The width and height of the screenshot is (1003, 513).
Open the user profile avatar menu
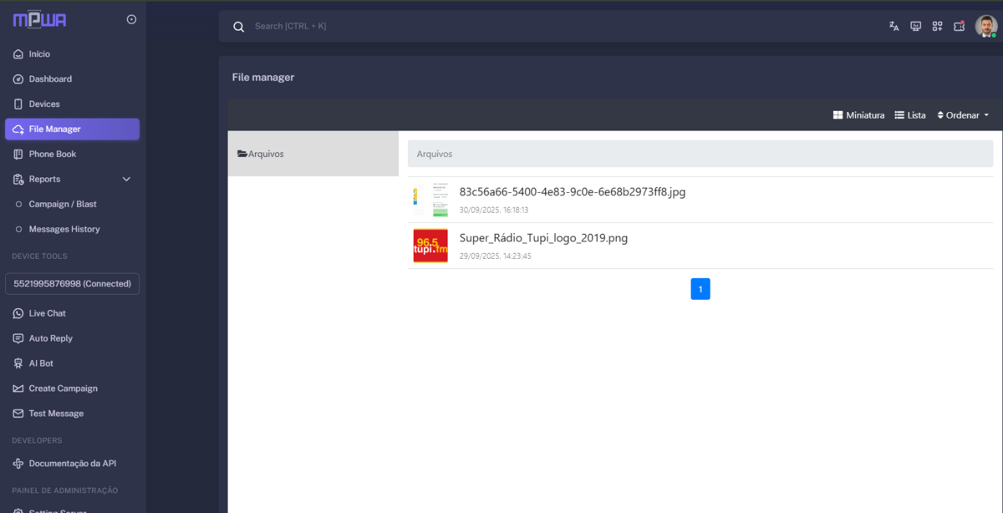(x=986, y=26)
